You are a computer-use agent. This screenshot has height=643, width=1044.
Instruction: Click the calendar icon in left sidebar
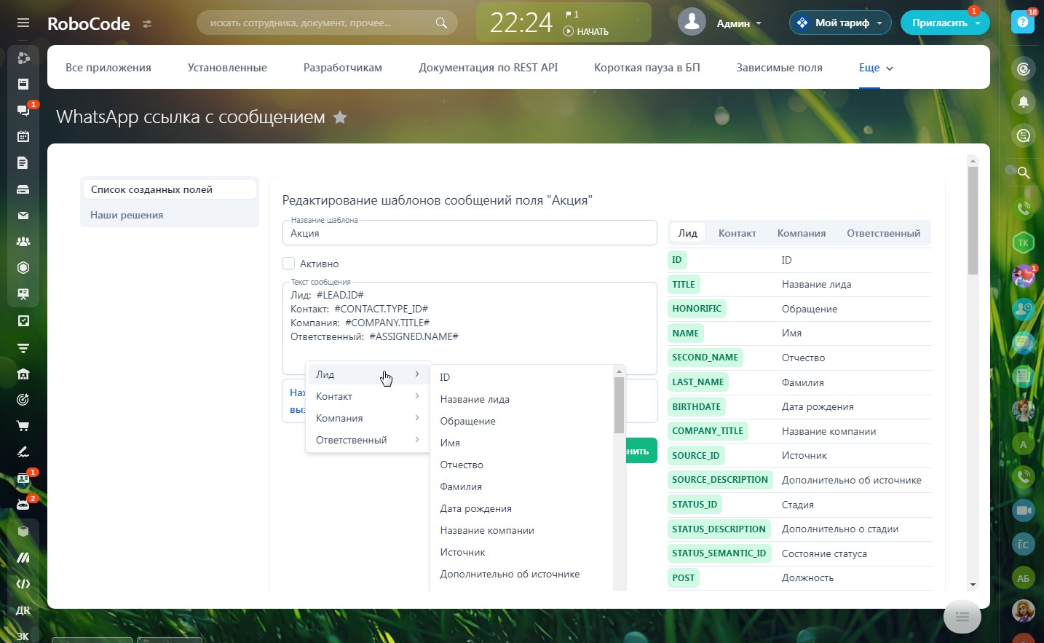[x=23, y=136]
